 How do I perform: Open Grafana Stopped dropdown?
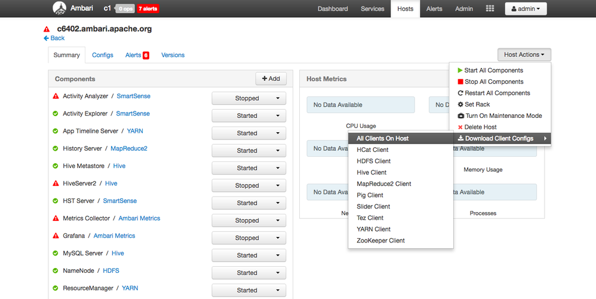[249, 238]
